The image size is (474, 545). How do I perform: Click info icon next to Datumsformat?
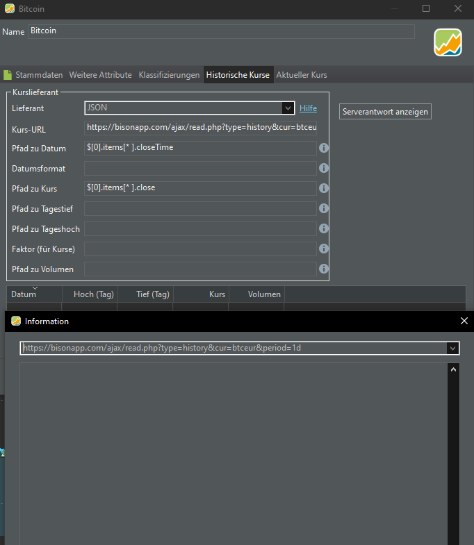click(324, 168)
